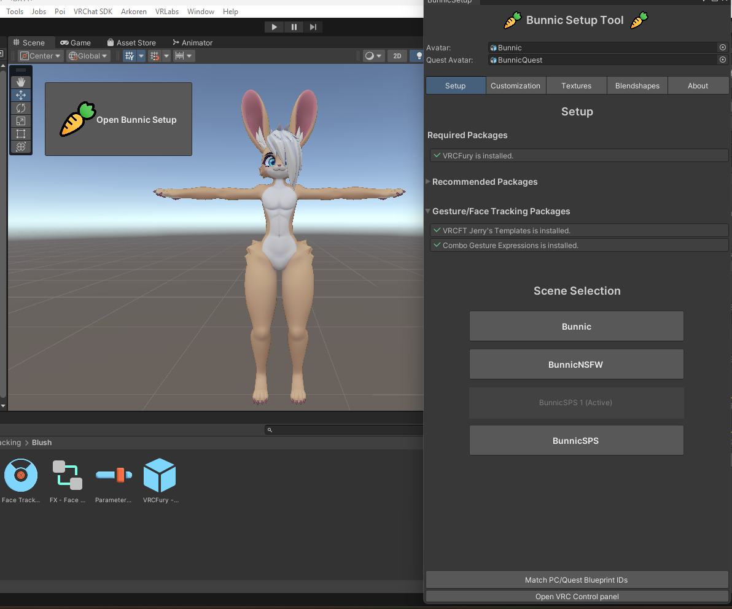This screenshot has width=732, height=609.
Task: Open the Tools menu
Action: point(15,11)
